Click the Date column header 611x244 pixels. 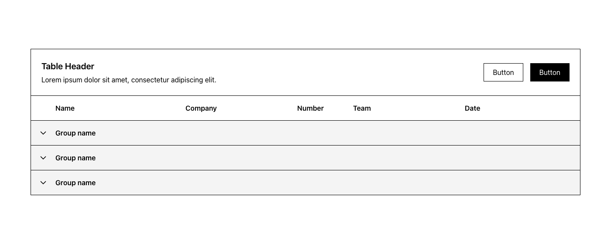(x=472, y=108)
